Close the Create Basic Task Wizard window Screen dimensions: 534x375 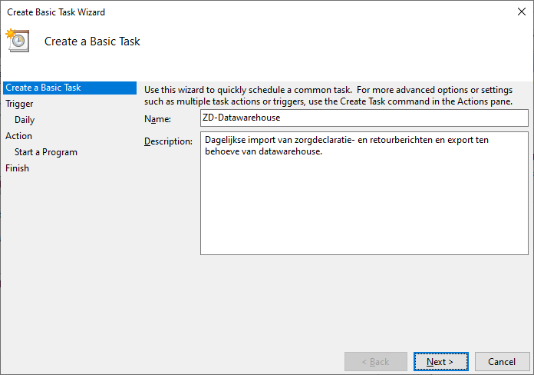coord(521,12)
